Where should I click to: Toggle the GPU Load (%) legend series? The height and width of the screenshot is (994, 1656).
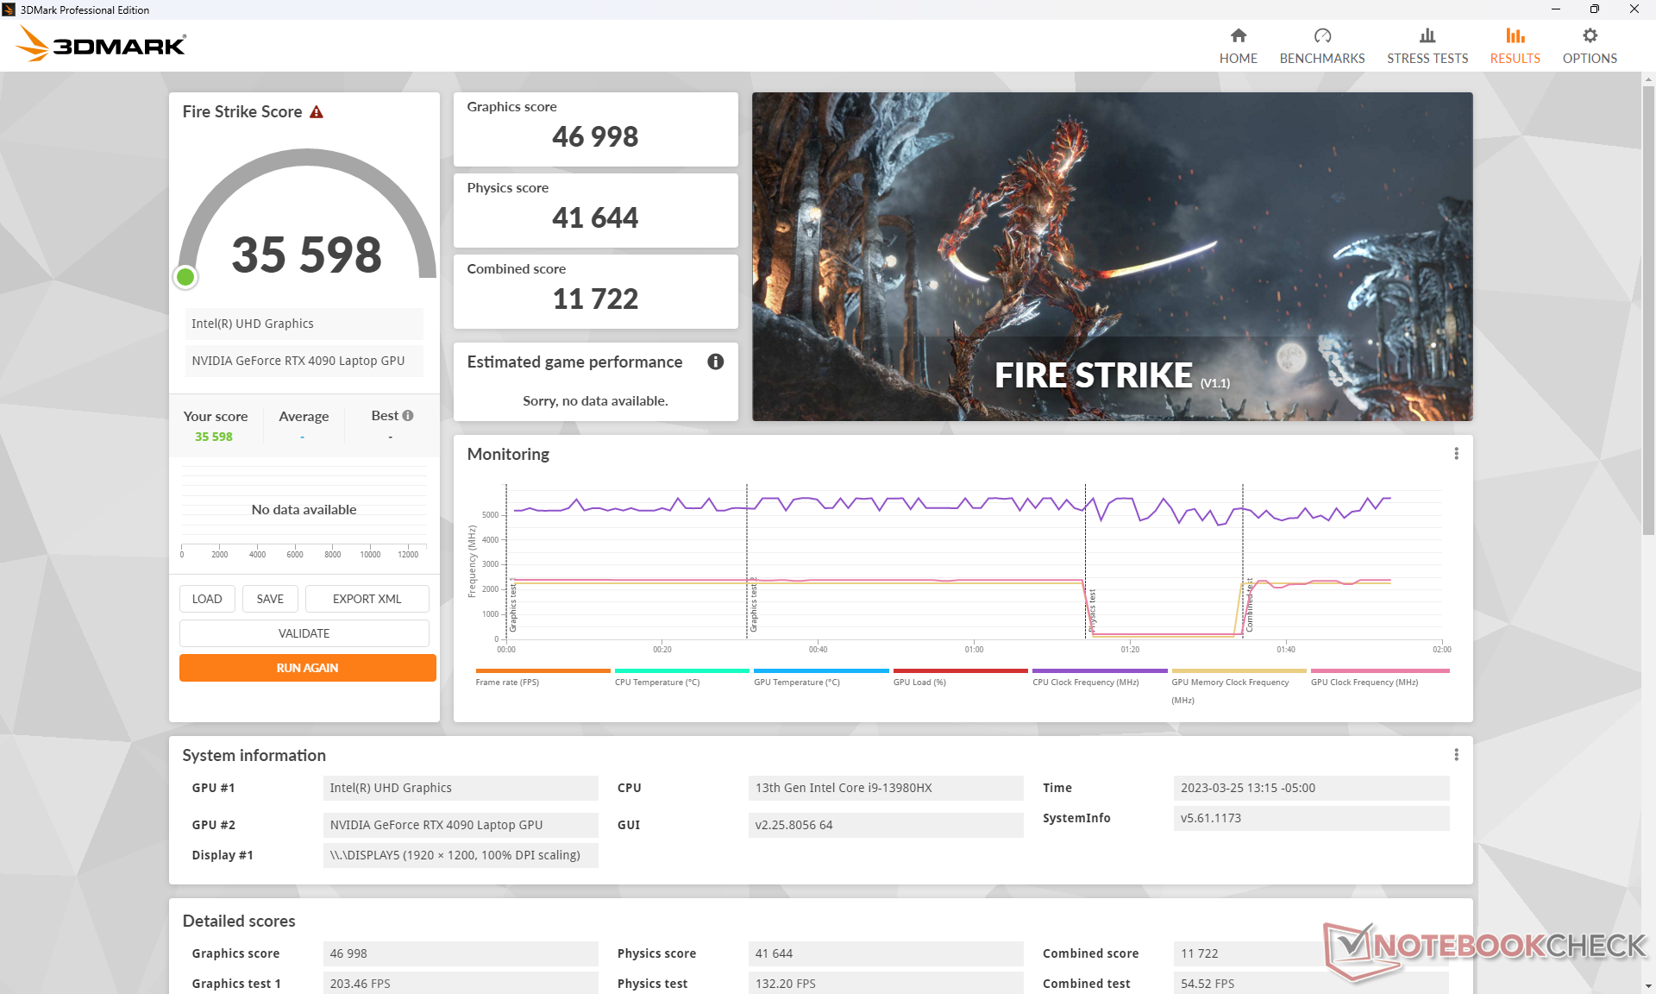click(919, 682)
